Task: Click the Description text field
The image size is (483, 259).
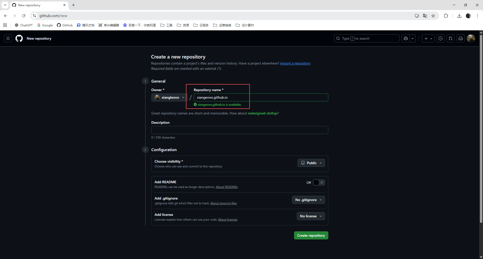Action: tap(239, 130)
